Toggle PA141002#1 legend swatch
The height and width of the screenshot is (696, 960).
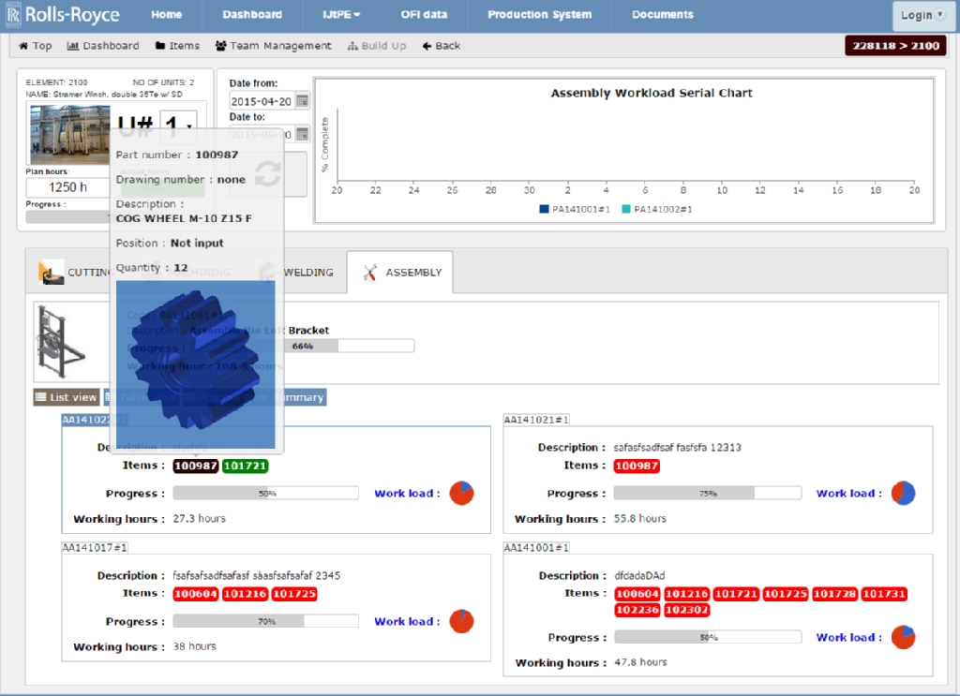pos(625,209)
